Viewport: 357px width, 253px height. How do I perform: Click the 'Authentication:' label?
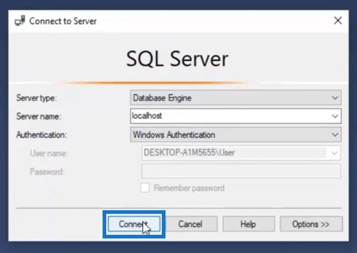(x=41, y=135)
